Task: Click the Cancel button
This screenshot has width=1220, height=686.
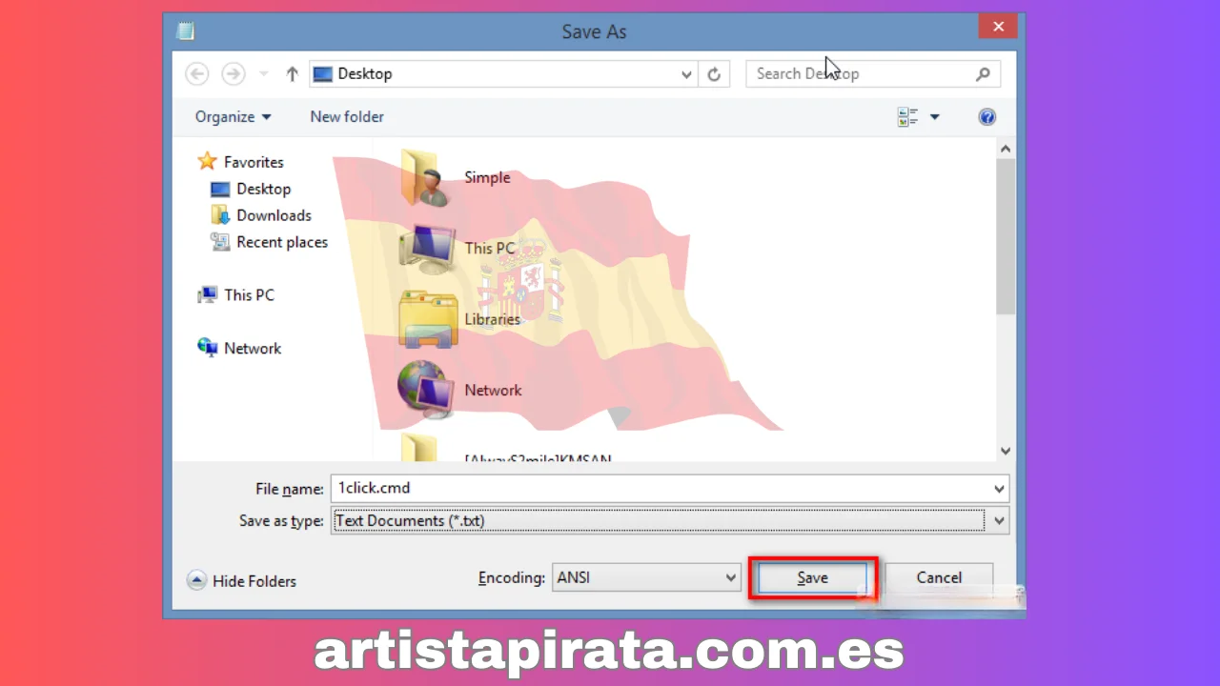Action: 939,577
